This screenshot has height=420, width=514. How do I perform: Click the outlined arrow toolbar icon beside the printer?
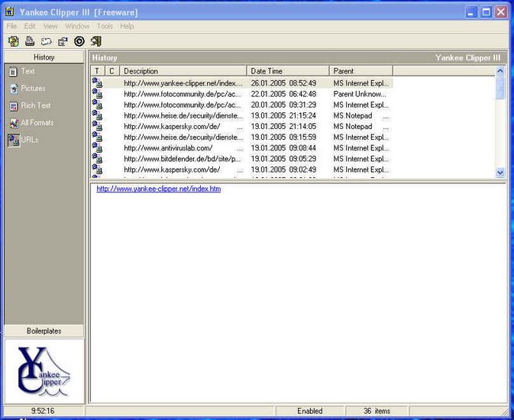47,41
